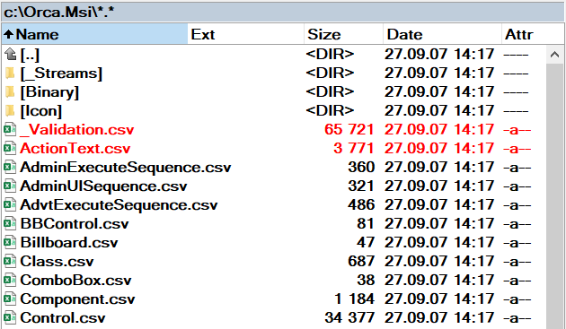Click the size value 1 184
The height and width of the screenshot is (329, 566).
tap(354, 299)
